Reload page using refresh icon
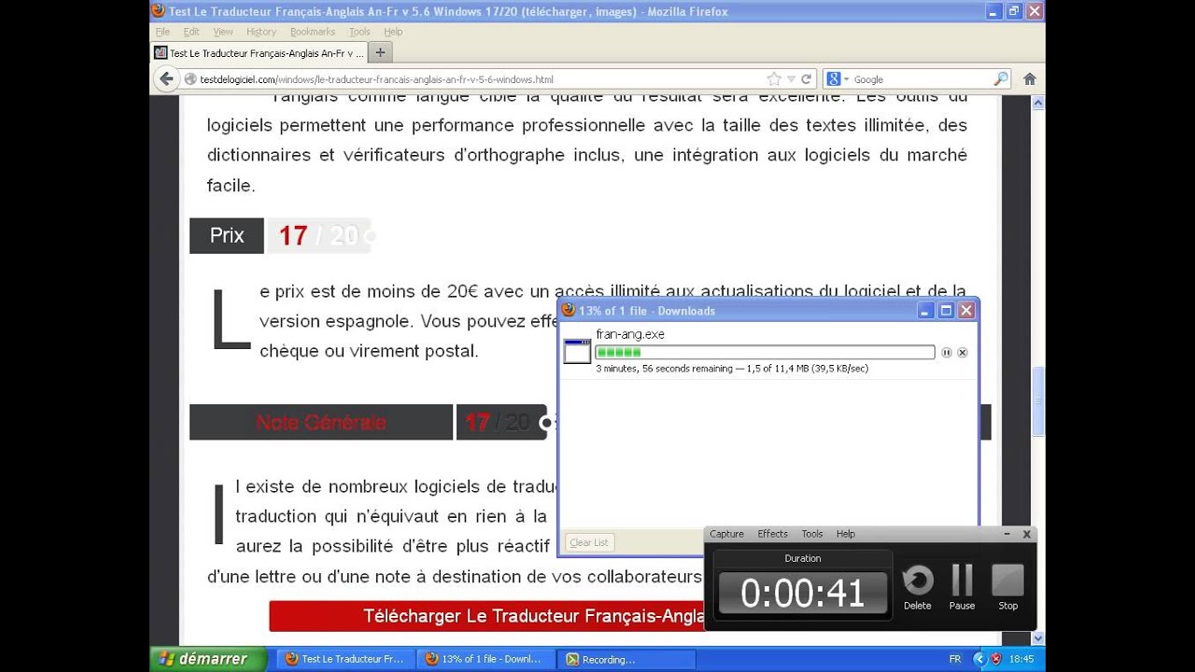 point(806,79)
